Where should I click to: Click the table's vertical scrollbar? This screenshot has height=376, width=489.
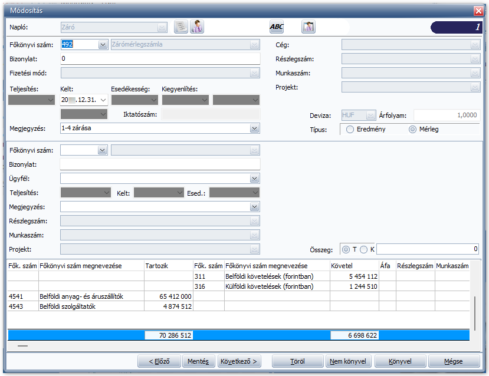[x=475, y=314]
